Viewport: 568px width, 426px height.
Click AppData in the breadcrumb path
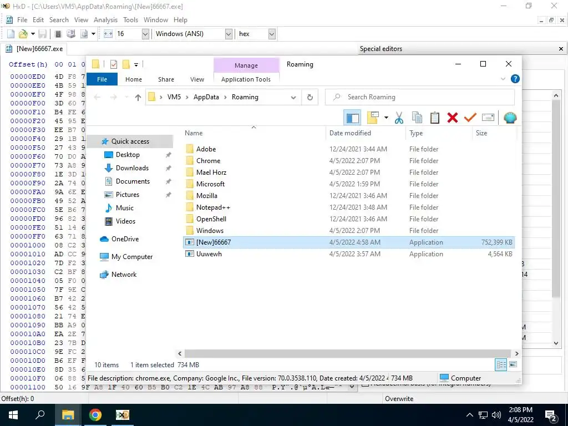click(x=206, y=97)
